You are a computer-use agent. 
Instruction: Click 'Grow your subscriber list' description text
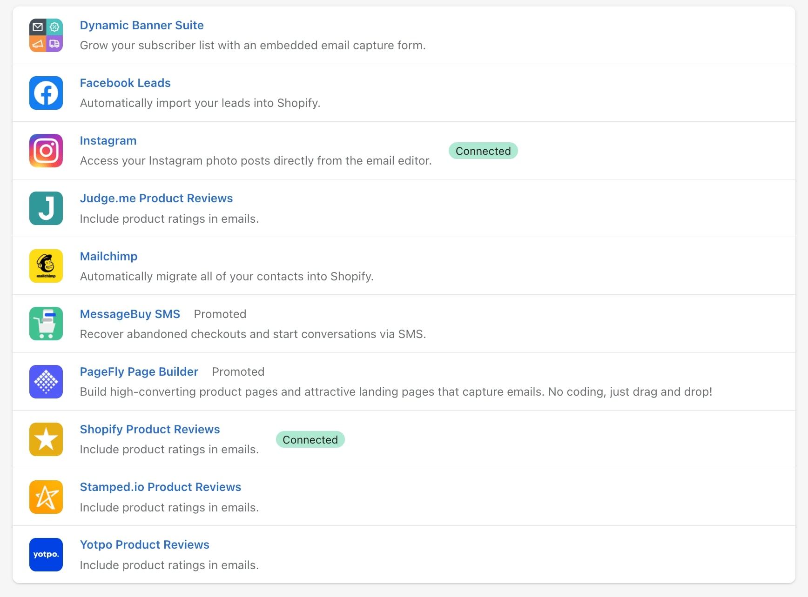[253, 45]
